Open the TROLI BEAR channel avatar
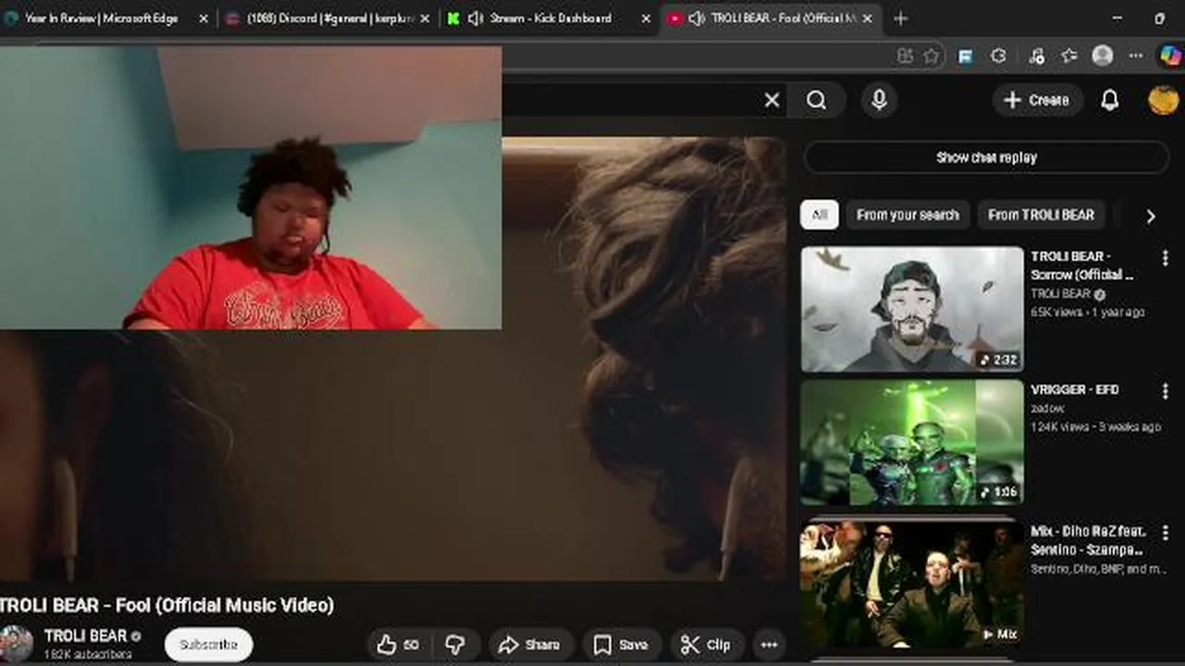The image size is (1185, 666). pos(16,644)
